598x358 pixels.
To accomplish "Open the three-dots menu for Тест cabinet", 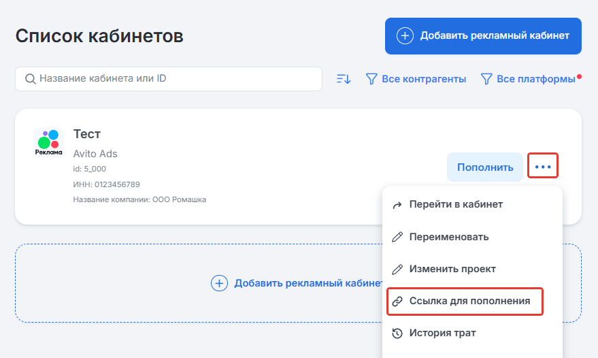I will point(543,167).
